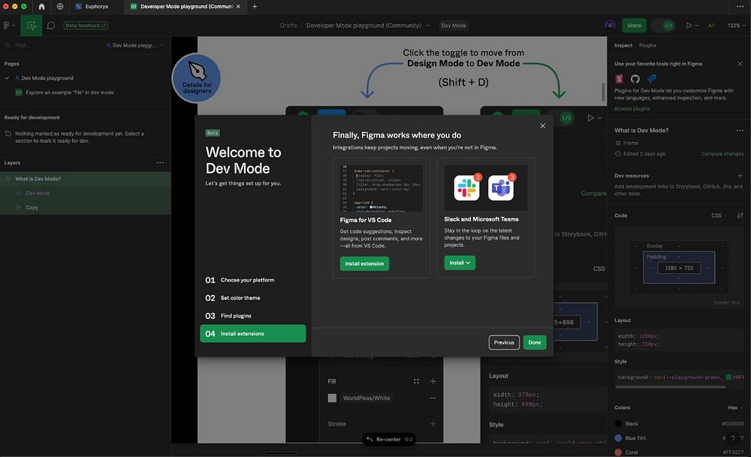Click the Share button

634,26
